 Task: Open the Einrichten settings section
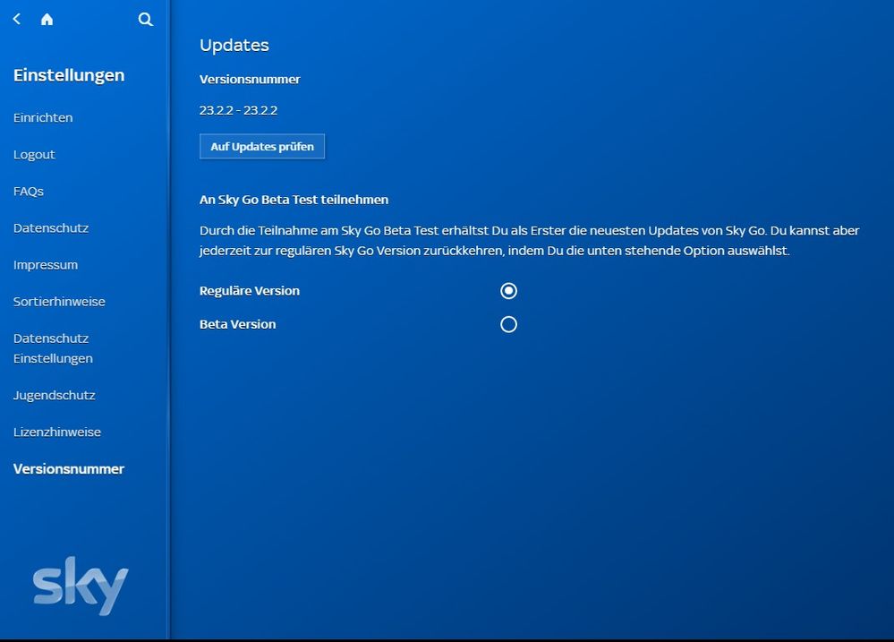coord(43,117)
